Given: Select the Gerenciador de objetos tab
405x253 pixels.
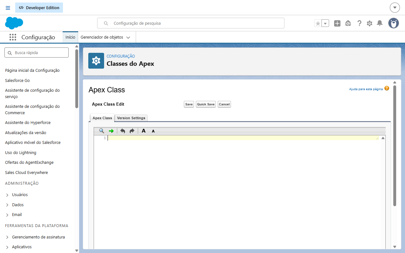Looking at the screenshot, I should 102,37.
